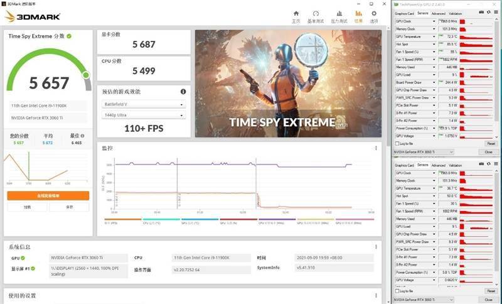Click the Save button under the orange button
Screen dimensions: 502x304
[69, 207]
